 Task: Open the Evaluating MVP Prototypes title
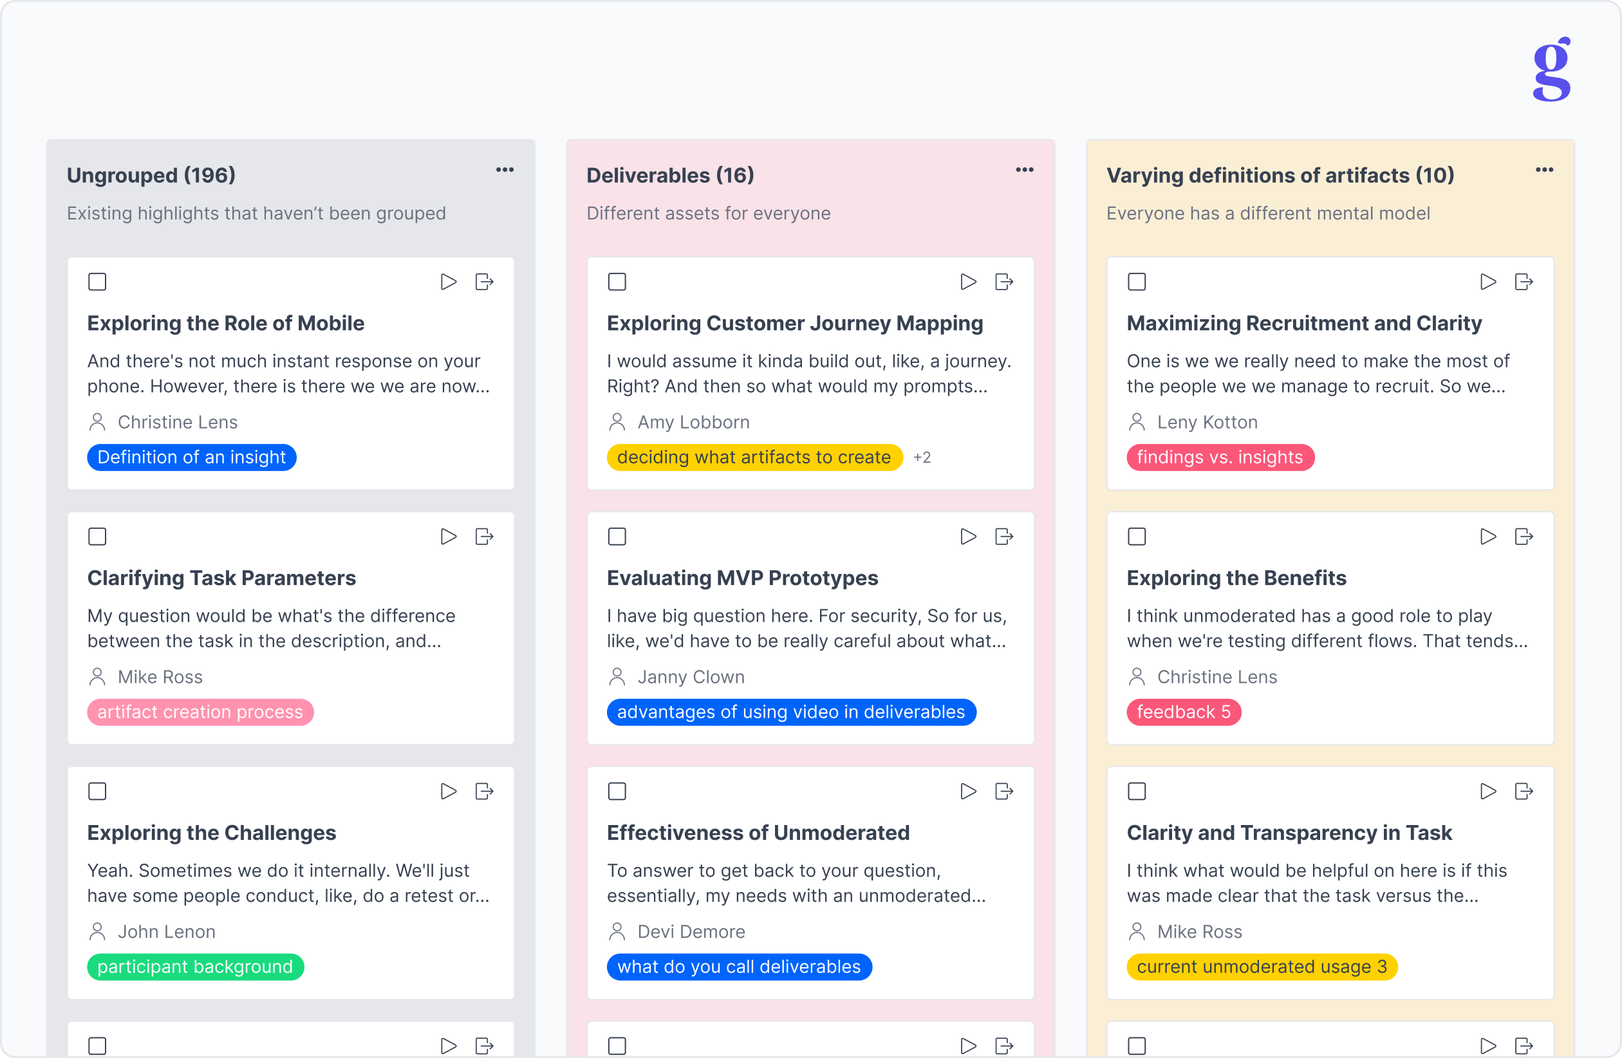pyautogui.click(x=743, y=579)
